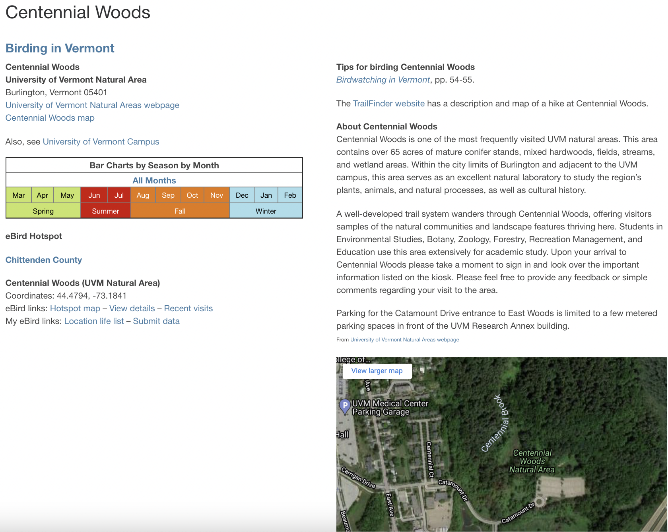Open the Birding in Vermont heading link
Viewport: 668px width, 532px height.
[x=60, y=48]
